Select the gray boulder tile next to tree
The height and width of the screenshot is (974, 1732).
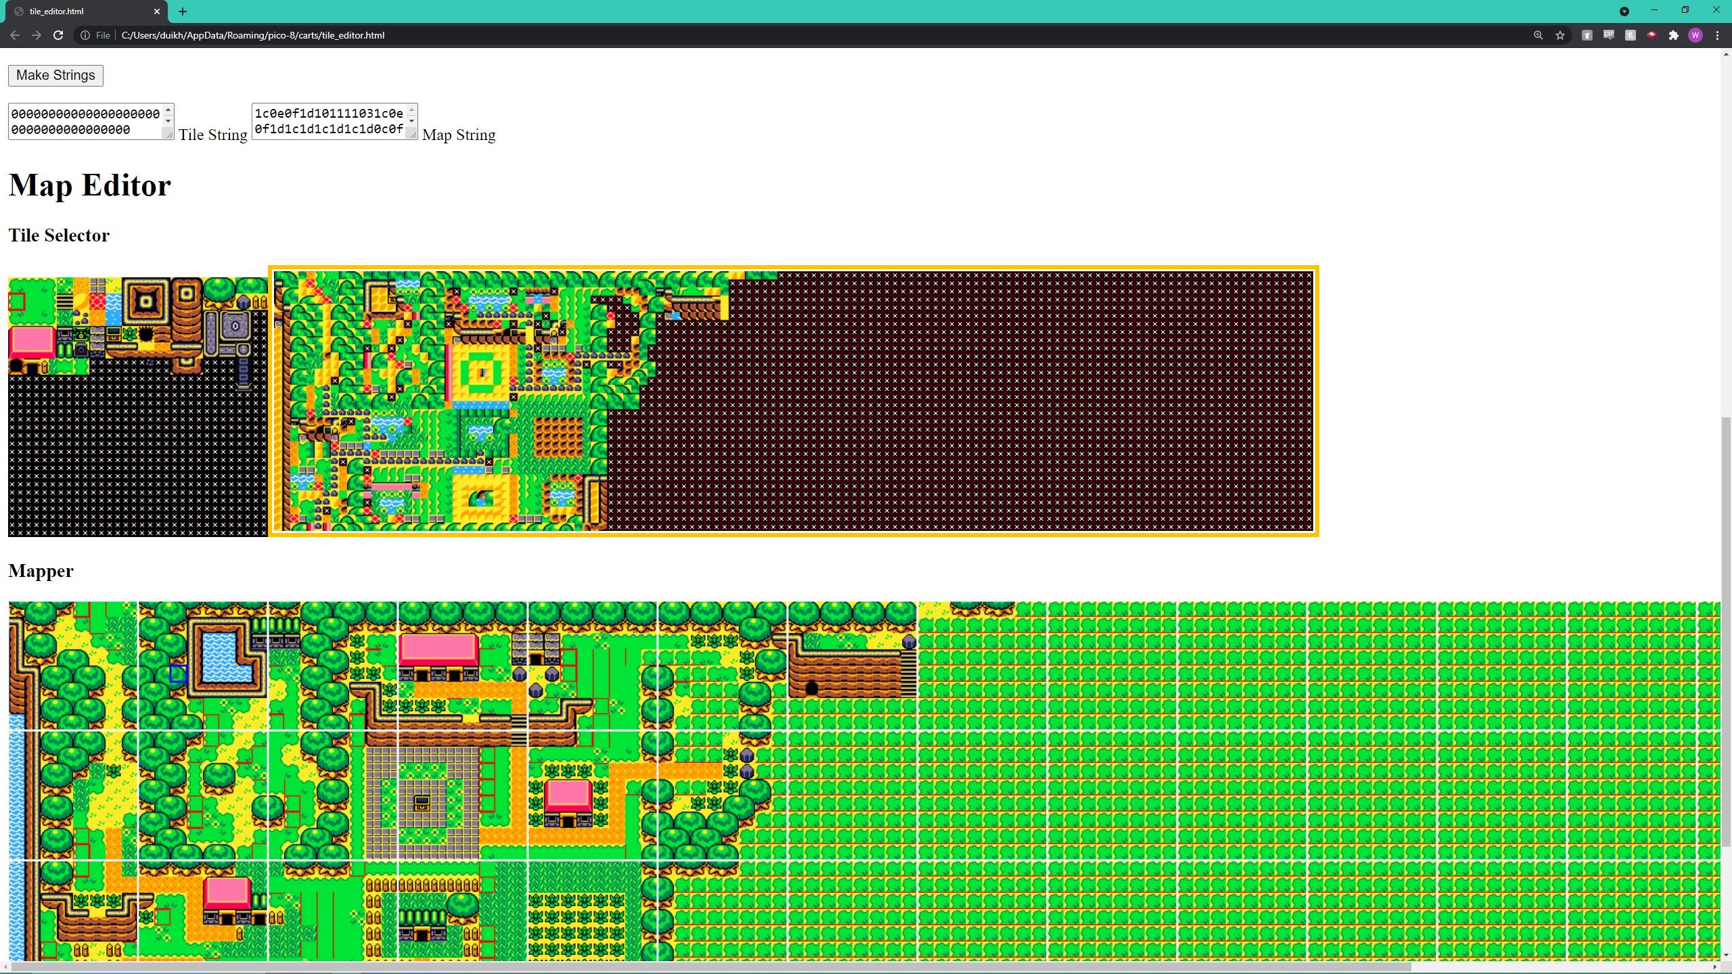coord(244,302)
